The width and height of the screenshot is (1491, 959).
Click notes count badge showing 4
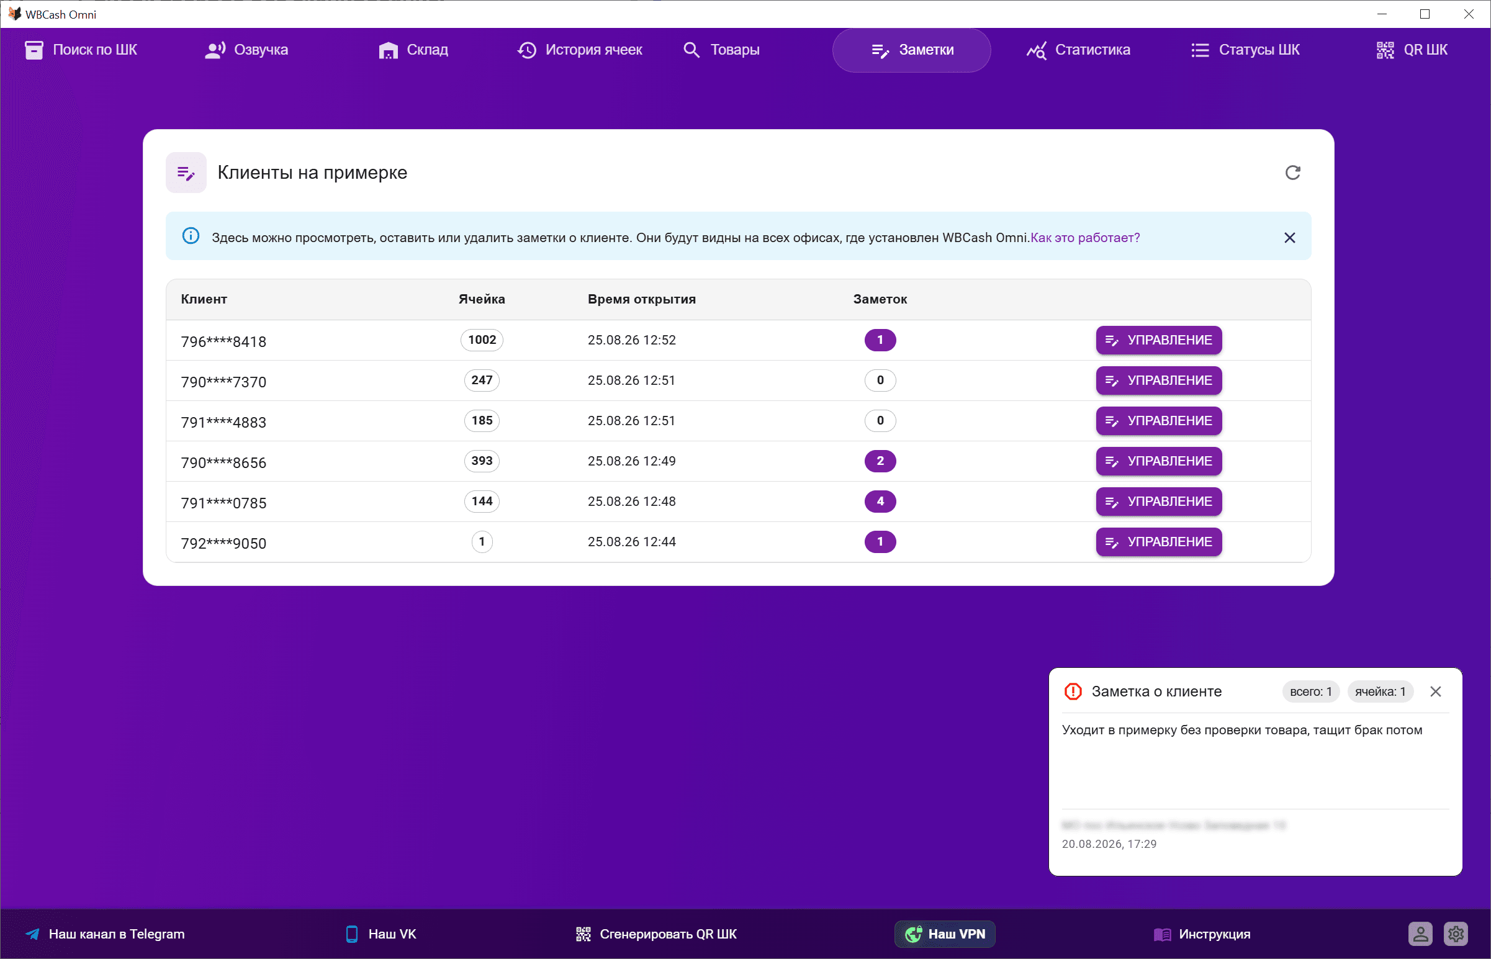click(880, 502)
